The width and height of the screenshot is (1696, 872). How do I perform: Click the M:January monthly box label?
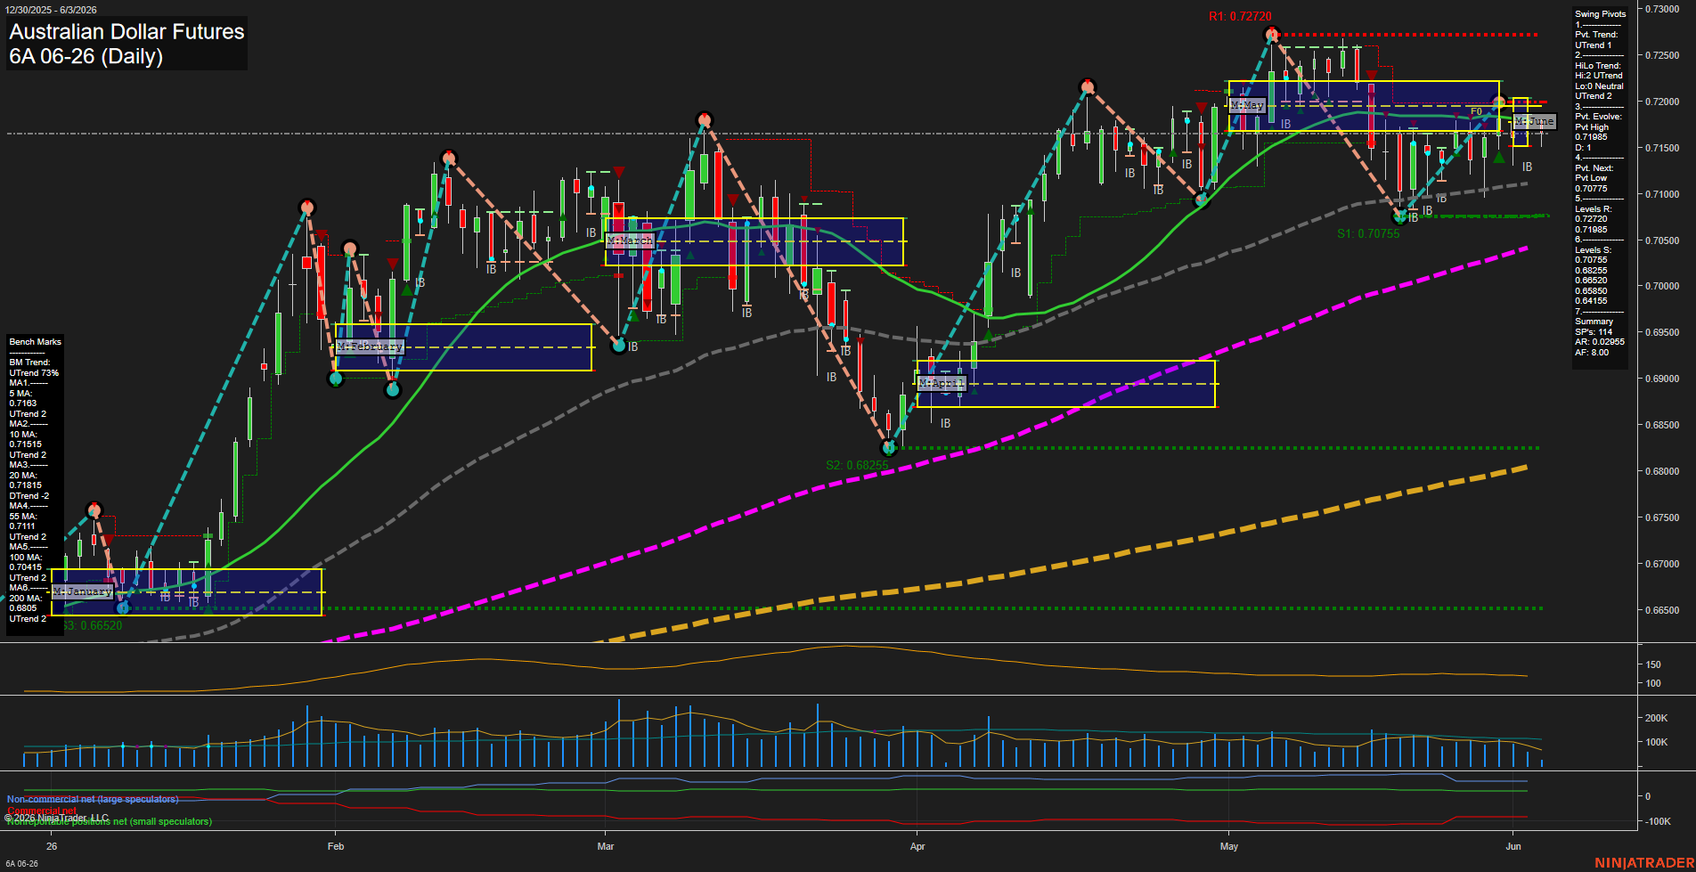click(x=83, y=591)
